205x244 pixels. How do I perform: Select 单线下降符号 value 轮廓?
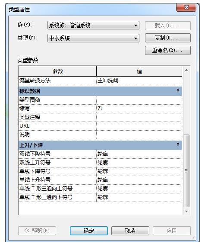click(139, 171)
